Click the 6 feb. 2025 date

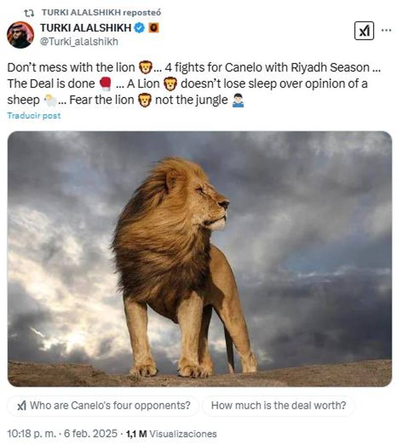click(x=91, y=434)
